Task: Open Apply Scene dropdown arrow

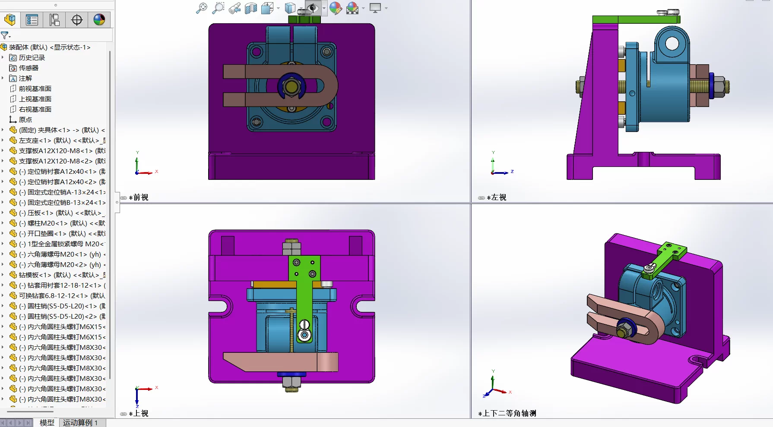Action: click(x=363, y=8)
